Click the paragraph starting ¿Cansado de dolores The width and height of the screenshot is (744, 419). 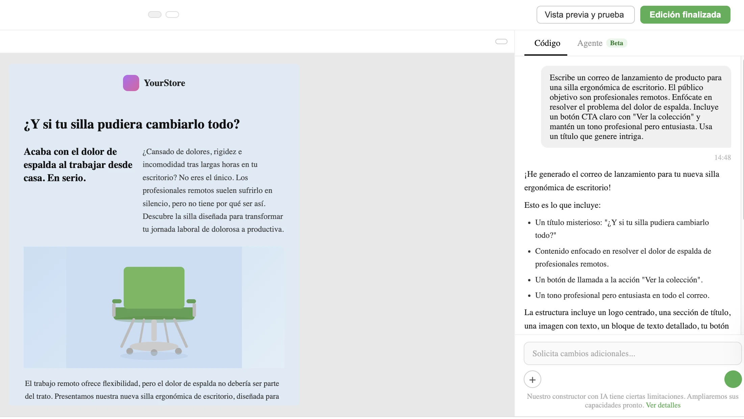coord(213,190)
